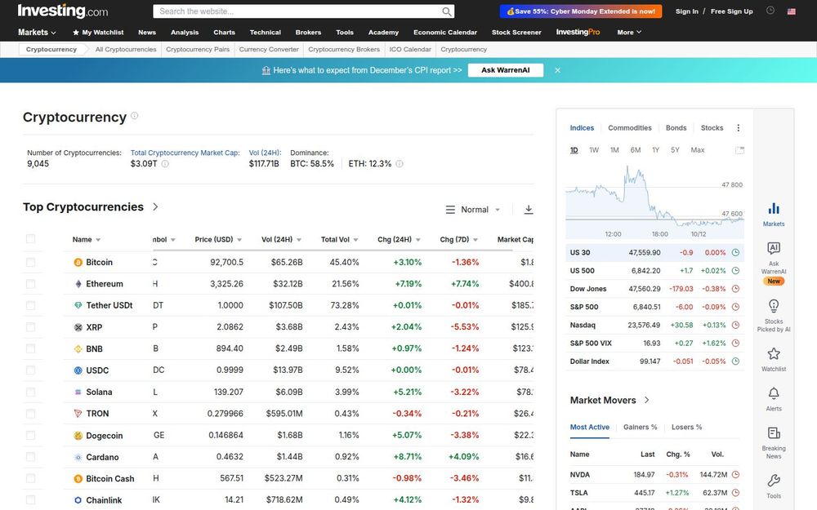Open Watchlist star in right sidebar
Viewport: 817px width, 510px height.
(774, 359)
